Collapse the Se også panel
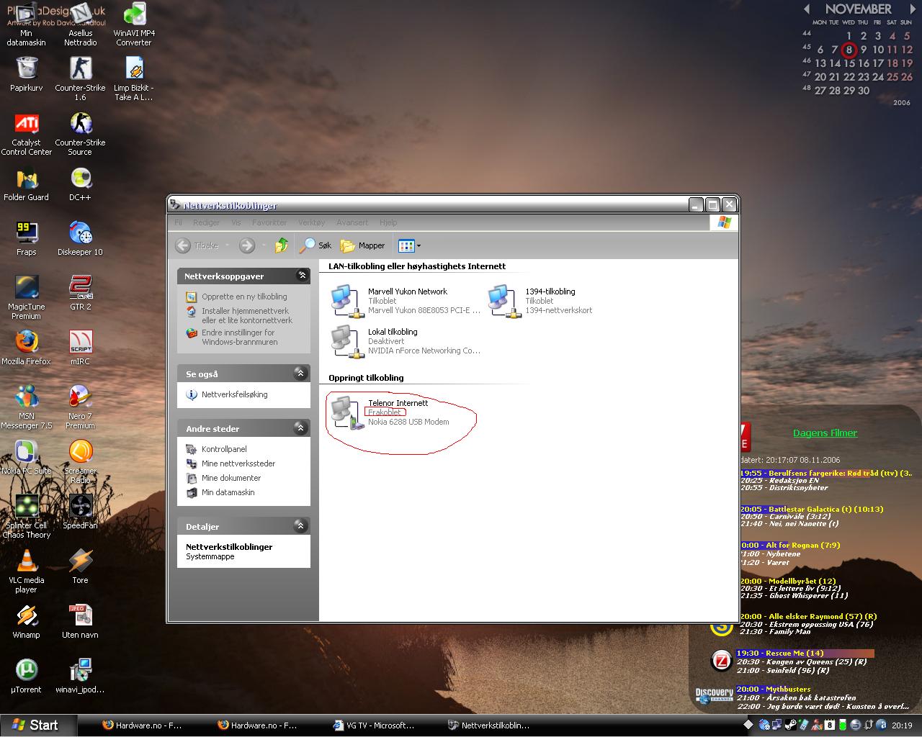The image size is (922, 737). [301, 373]
